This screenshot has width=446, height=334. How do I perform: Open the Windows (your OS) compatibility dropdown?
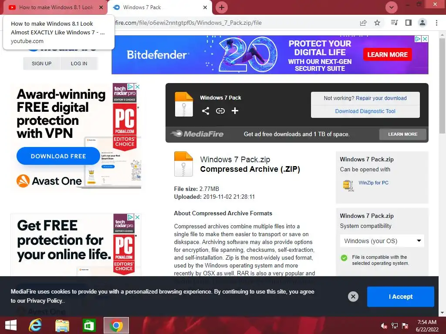coord(382,241)
